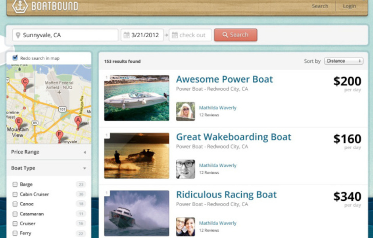Viewport: 373px width, 238px height.
Task: Check the Cruiser boat type
Action: coord(15,223)
